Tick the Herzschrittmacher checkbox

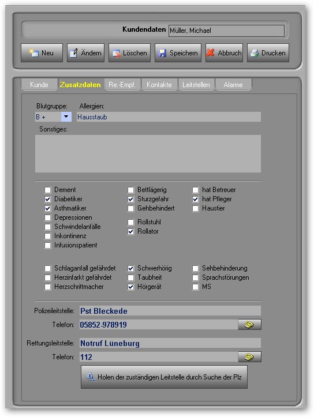[x=48, y=287]
